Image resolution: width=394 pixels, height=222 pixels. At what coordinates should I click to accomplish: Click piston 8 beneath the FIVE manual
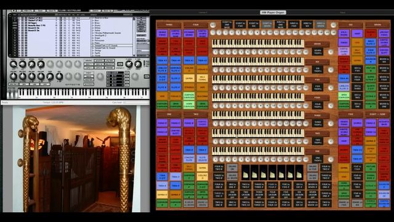tap(260, 88)
